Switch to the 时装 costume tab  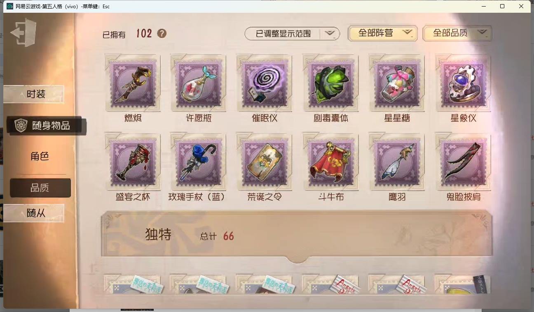coord(34,94)
